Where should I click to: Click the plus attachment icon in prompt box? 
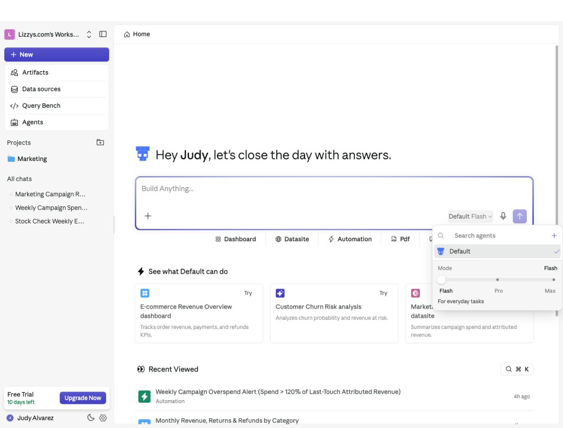click(148, 216)
